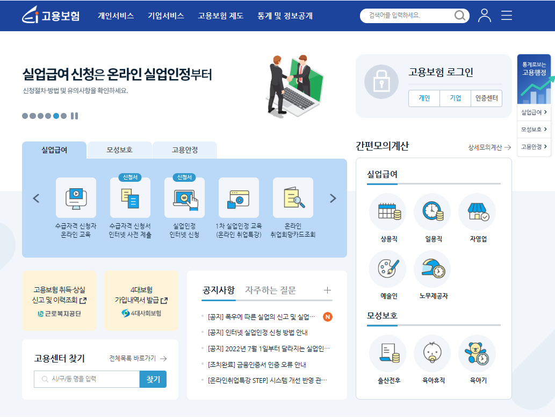Open the 통계로보는 고용행정 banner
The height and width of the screenshot is (419, 555).
point(534,79)
